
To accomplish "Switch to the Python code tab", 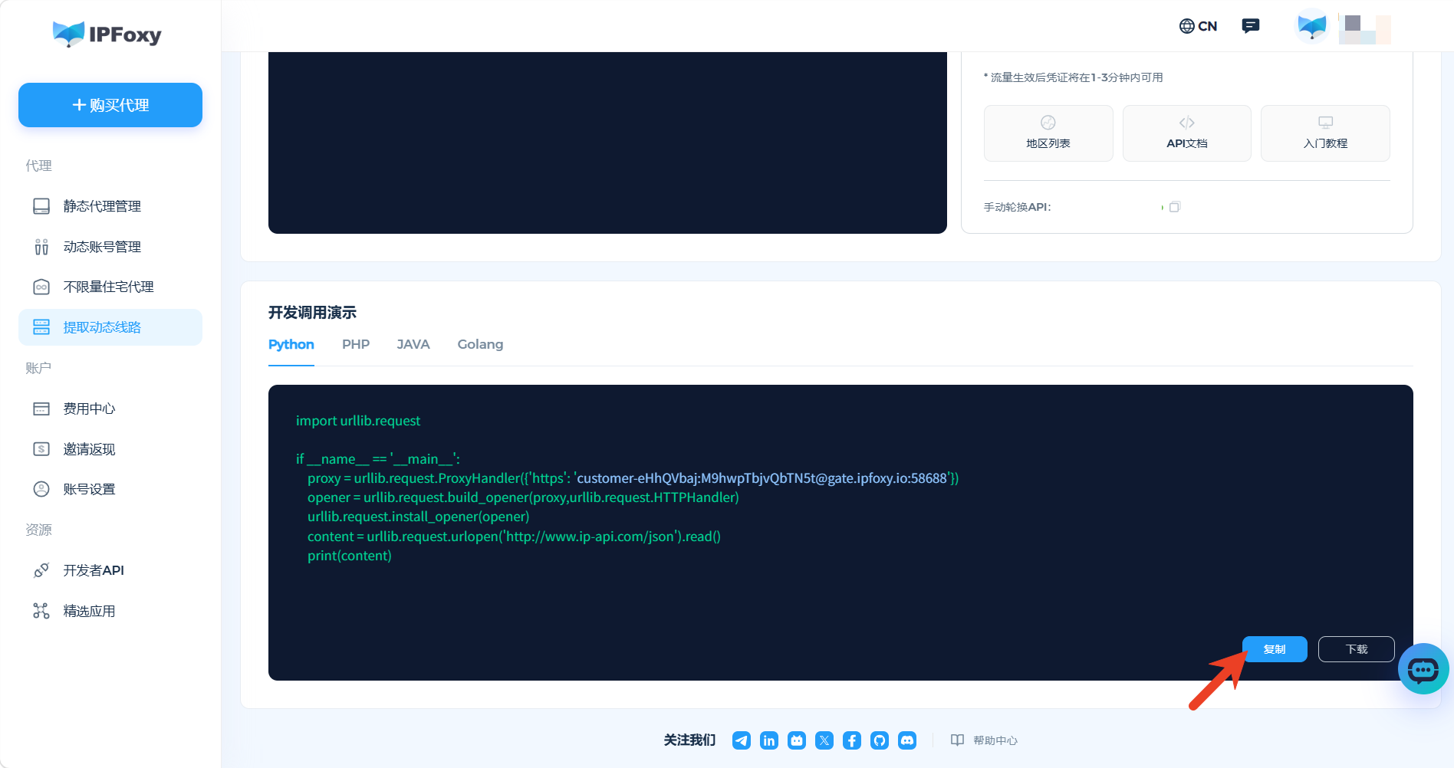I will coord(291,345).
